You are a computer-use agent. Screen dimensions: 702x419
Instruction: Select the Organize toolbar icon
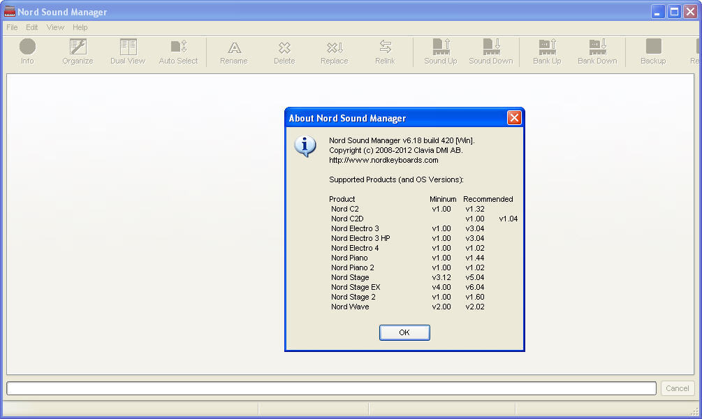click(x=78, y=47)
